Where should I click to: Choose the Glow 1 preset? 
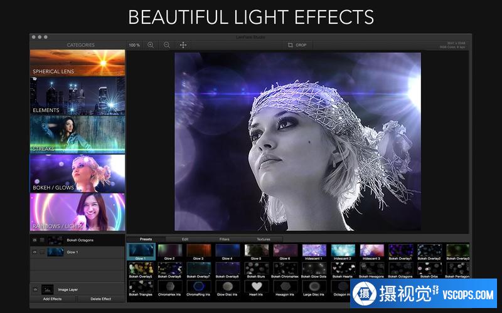(141, 252)
